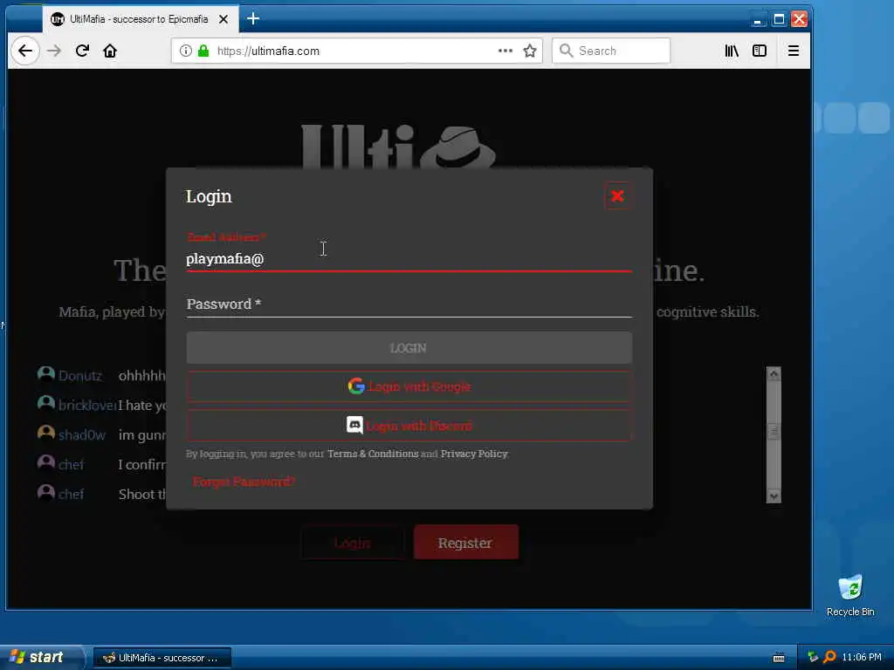Open the browser home page icon
The image size is (894, 670).
(110, 51)
